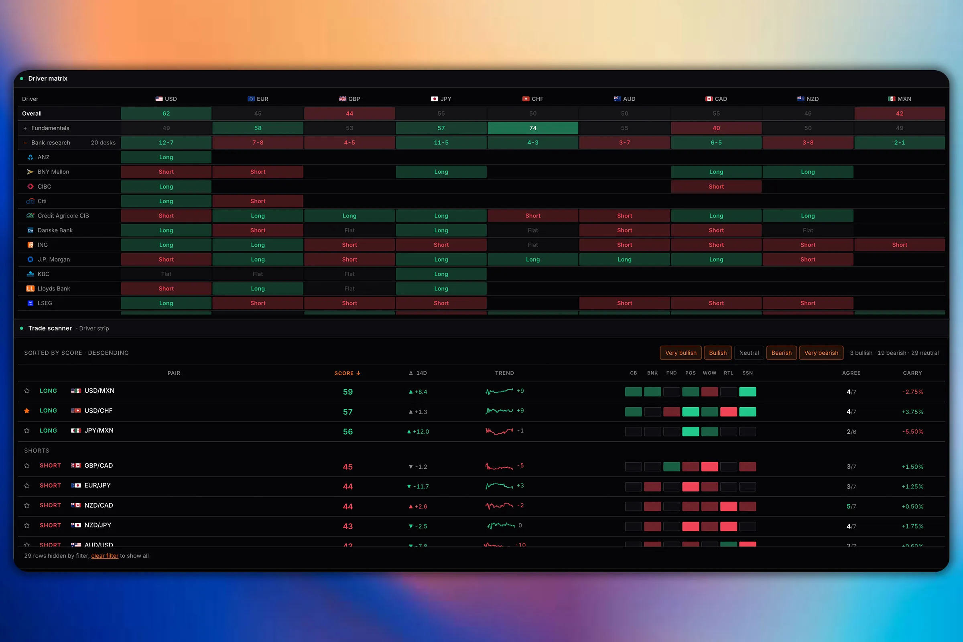Screen dimensions: 963x642
Task: Click the USD Overall cell showing 62
Action: point(166,114)
